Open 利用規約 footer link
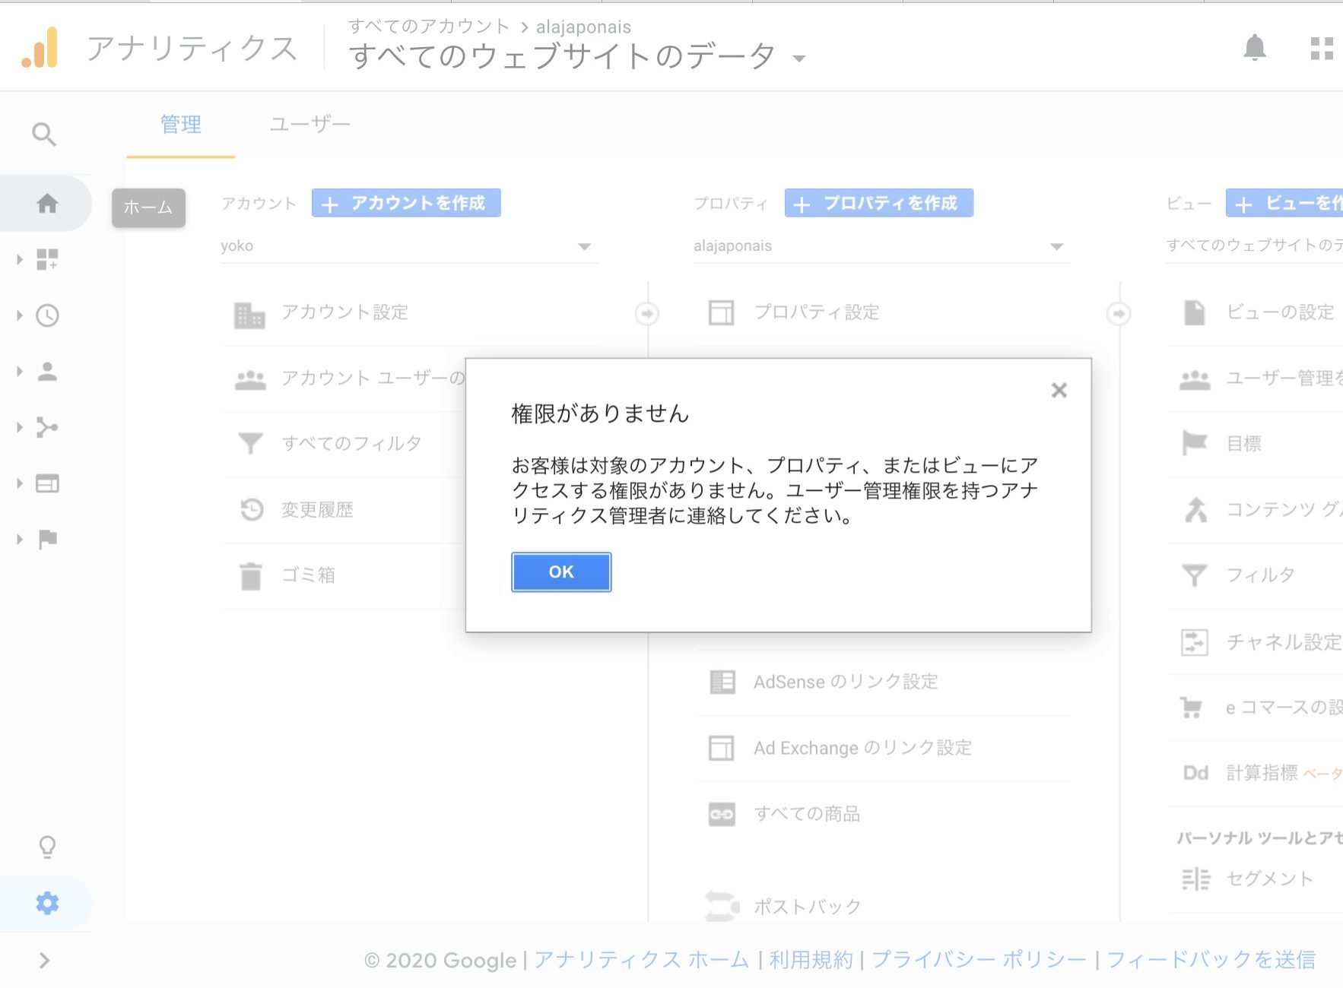Screen dimensions: 1343x988 [x=811, y=960]
